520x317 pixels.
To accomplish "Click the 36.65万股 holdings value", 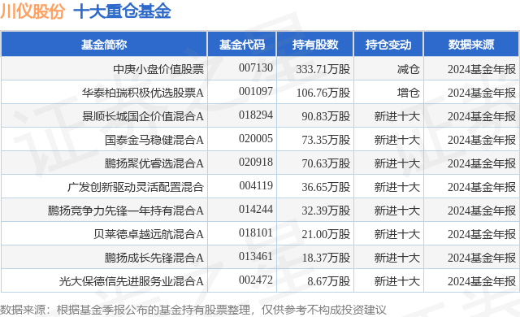I will pos(326,187).
